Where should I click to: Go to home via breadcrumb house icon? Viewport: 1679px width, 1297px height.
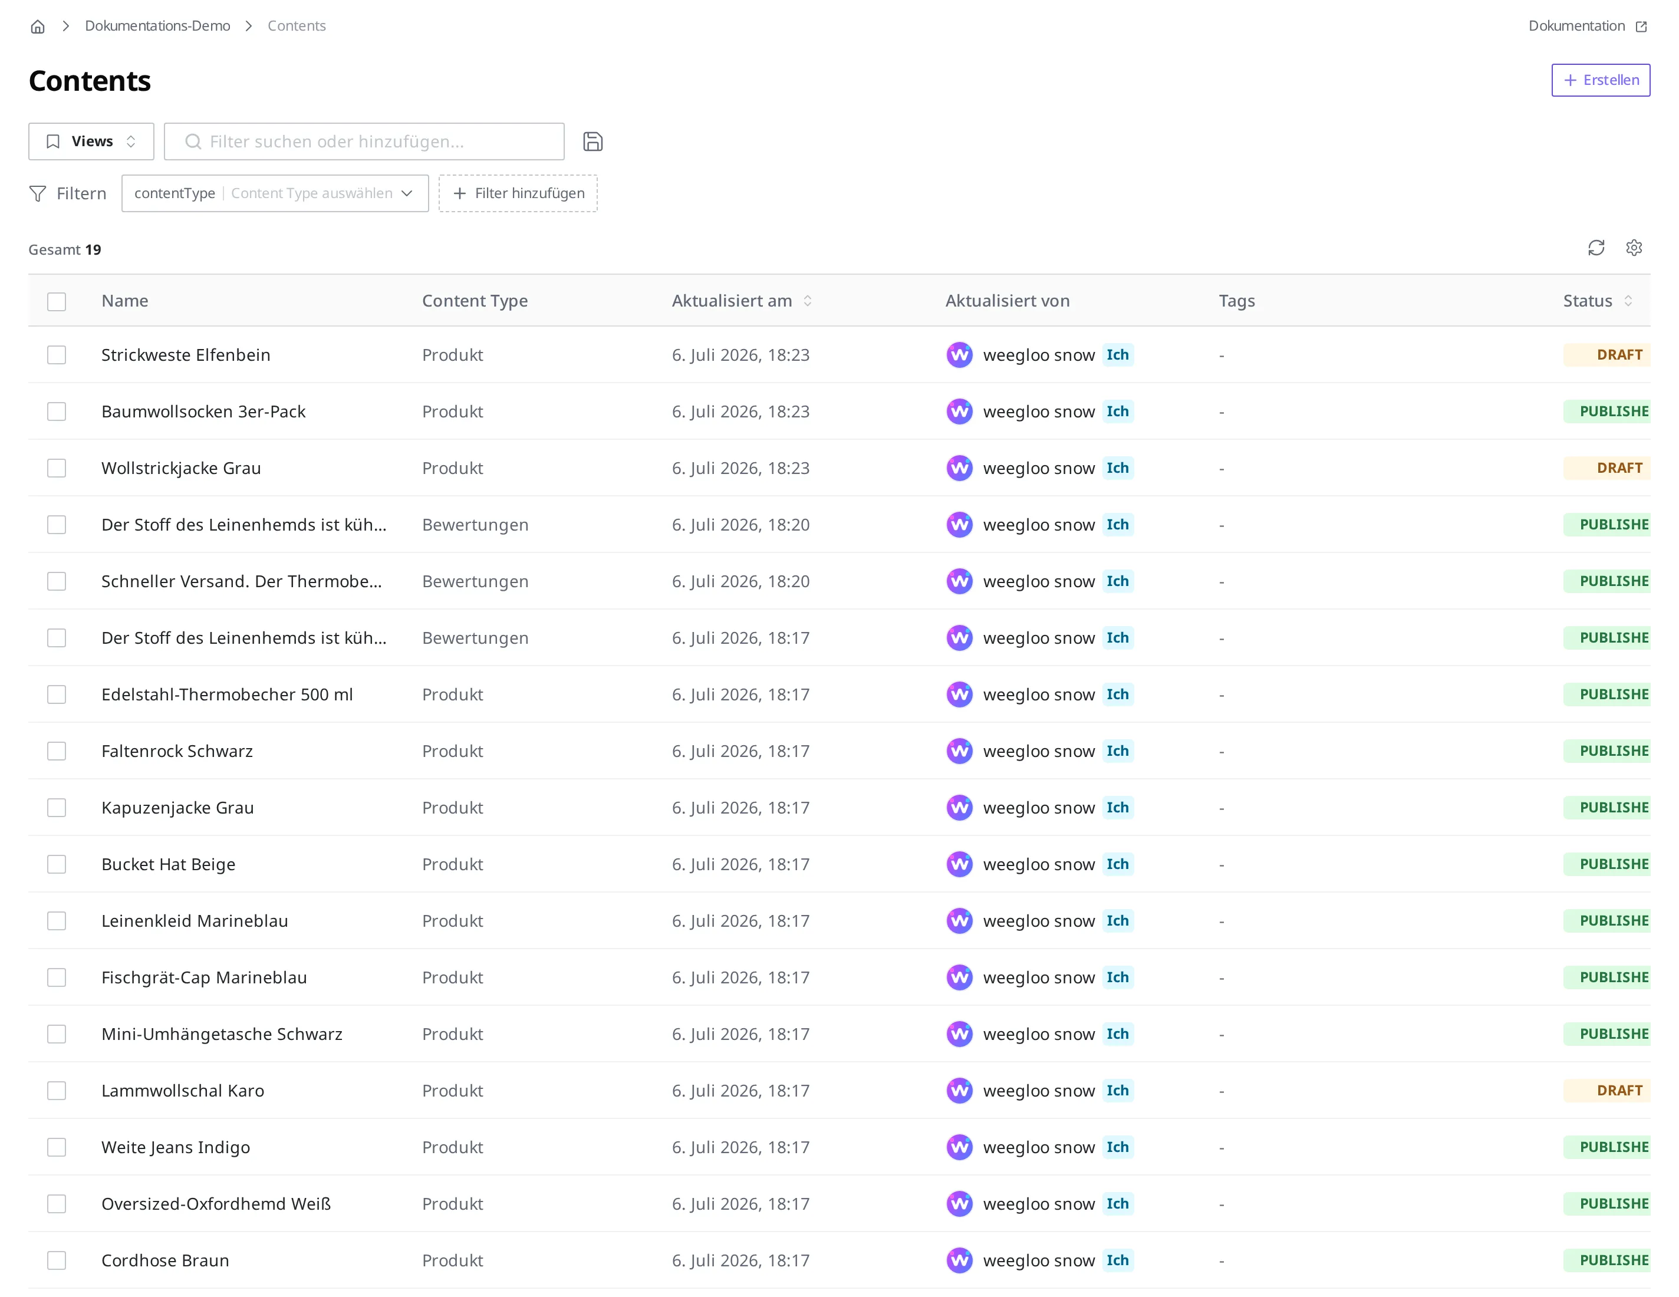38,26
